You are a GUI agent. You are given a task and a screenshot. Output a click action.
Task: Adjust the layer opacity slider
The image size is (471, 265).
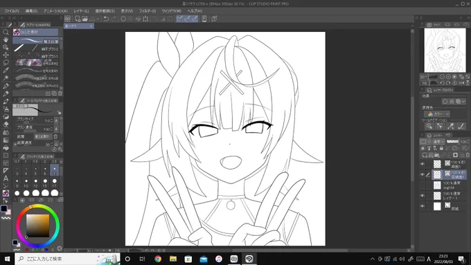point(453,142)
